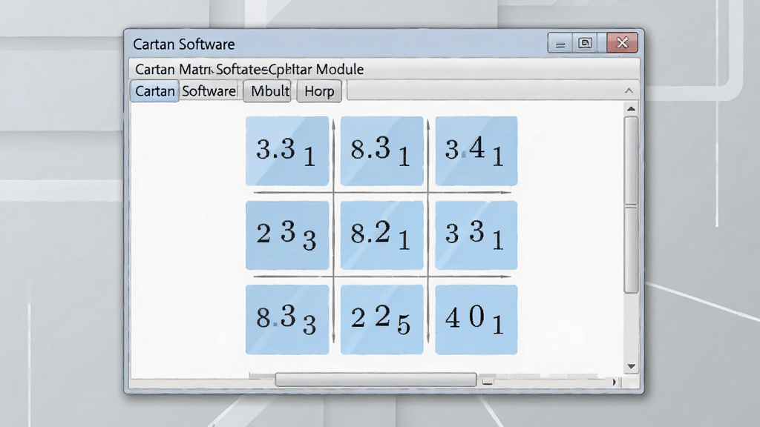Click the Cartan Software window title
Screen dimensions: 760x427
coord(184,44)
